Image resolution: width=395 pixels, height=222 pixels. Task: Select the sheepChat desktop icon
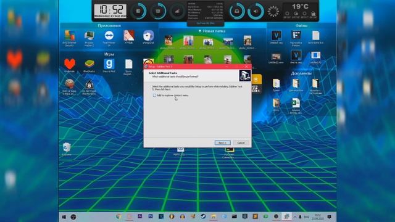[x=148, y=37]
